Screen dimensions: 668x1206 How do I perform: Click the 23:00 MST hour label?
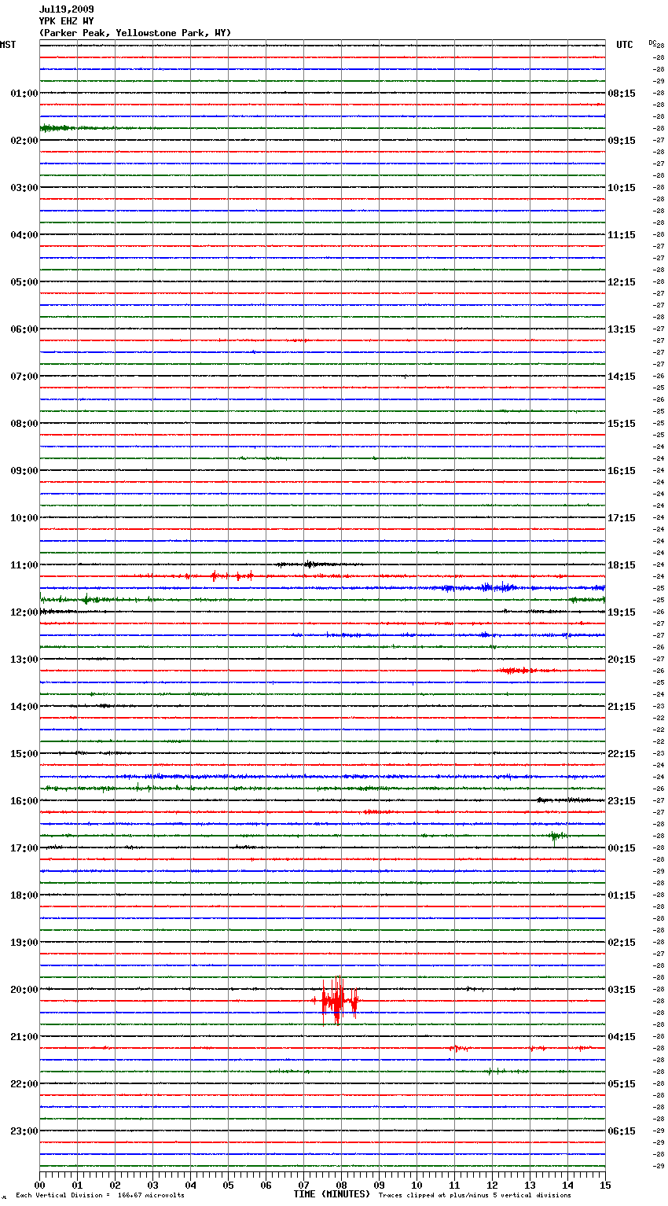point(24,1131)
